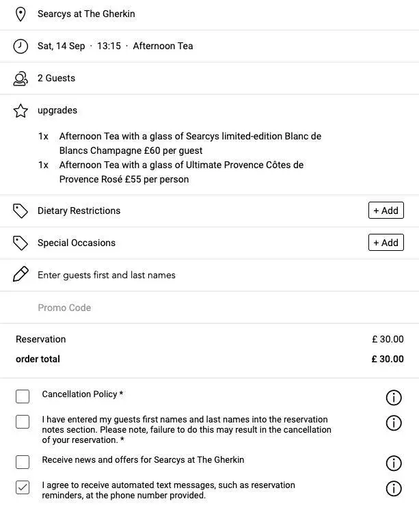Select the 2 Guests row
Viewport: 419px width, 512px height.
coord(209,79)
